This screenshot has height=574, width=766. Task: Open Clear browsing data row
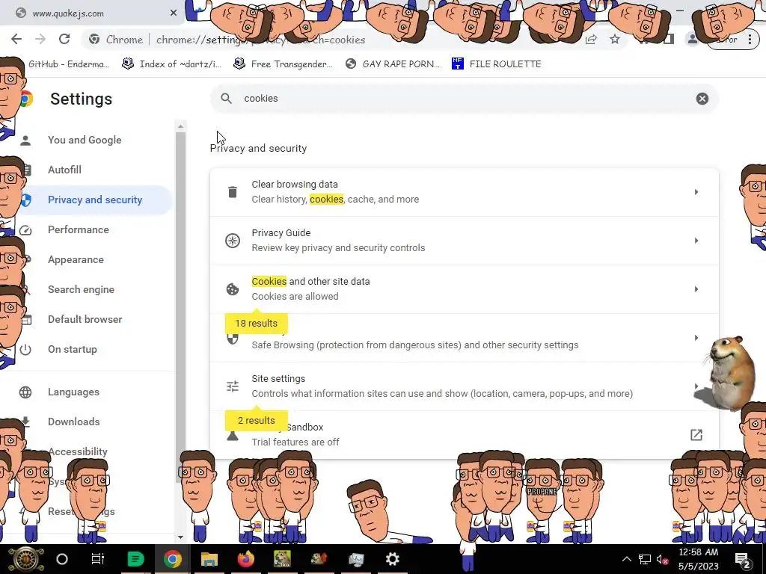coord(464,192)
